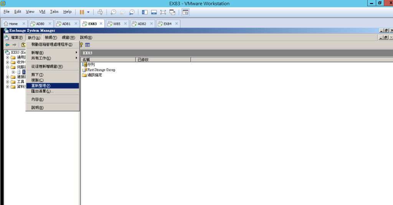The image size is (393, 205).
Task: Open the snapshot manager icon
Action: pyautogui.click(x=132, y=12)
